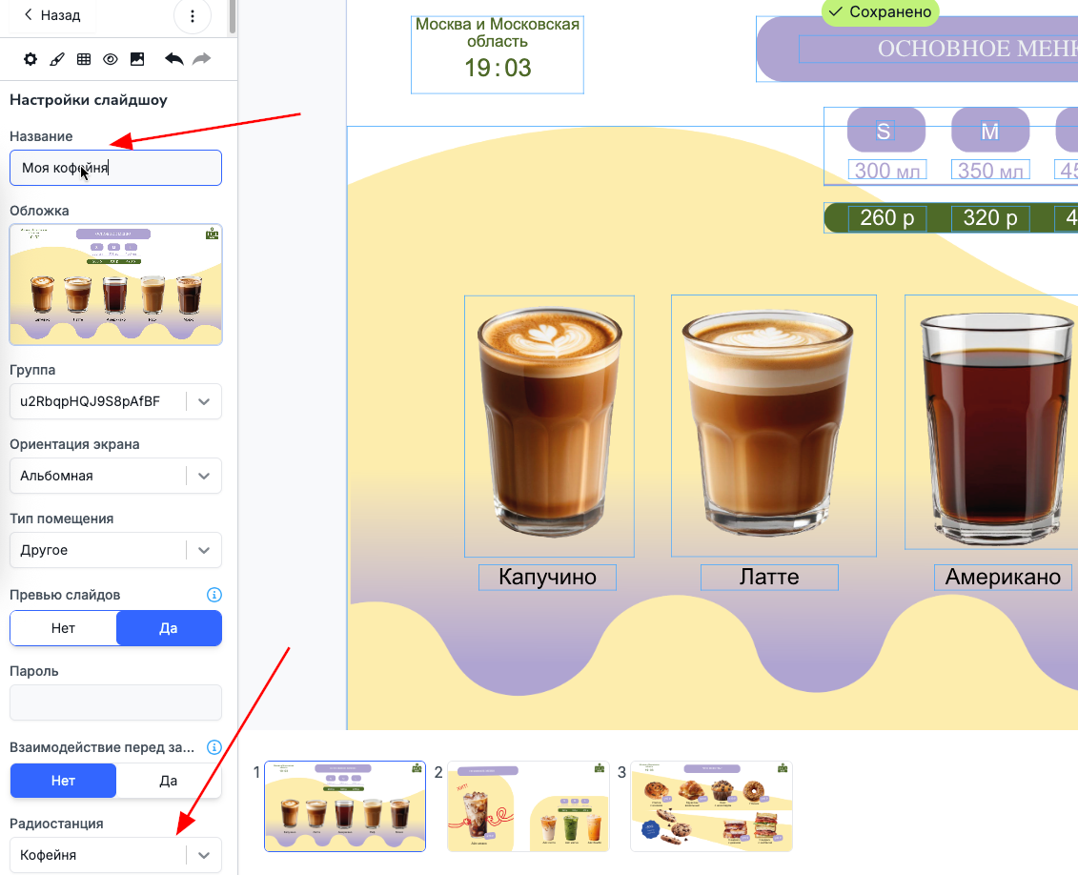Click the undo arrow icon
Viewport: 1078px width, 875px height.
pos(173,59)
